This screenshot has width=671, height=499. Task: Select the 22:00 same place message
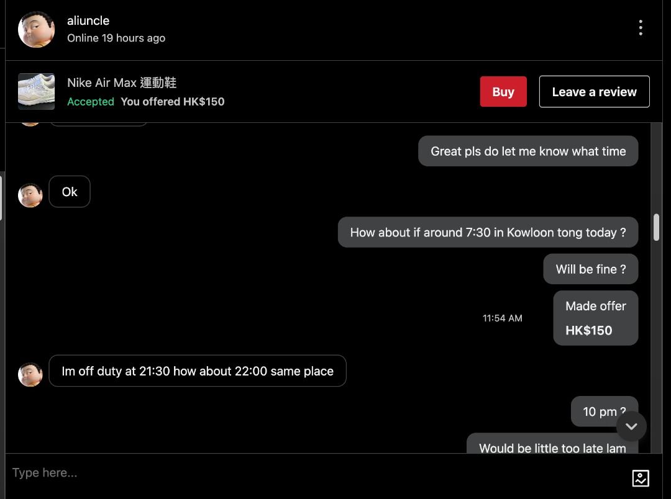pyautogui.click(x=198, y=371)
